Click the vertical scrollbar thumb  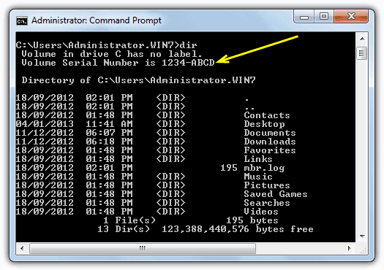pyautogui.click(x=362, y=53)
